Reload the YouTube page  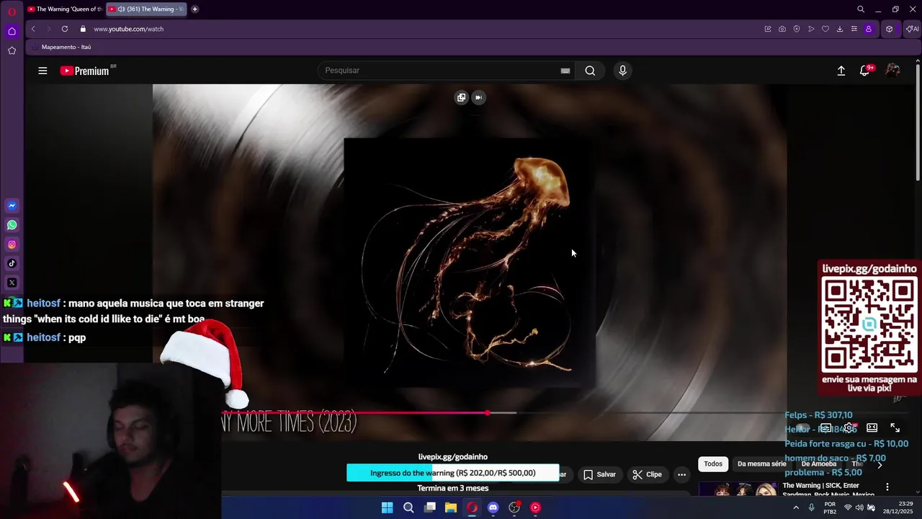pyautogui.click(x=65, y=29)
